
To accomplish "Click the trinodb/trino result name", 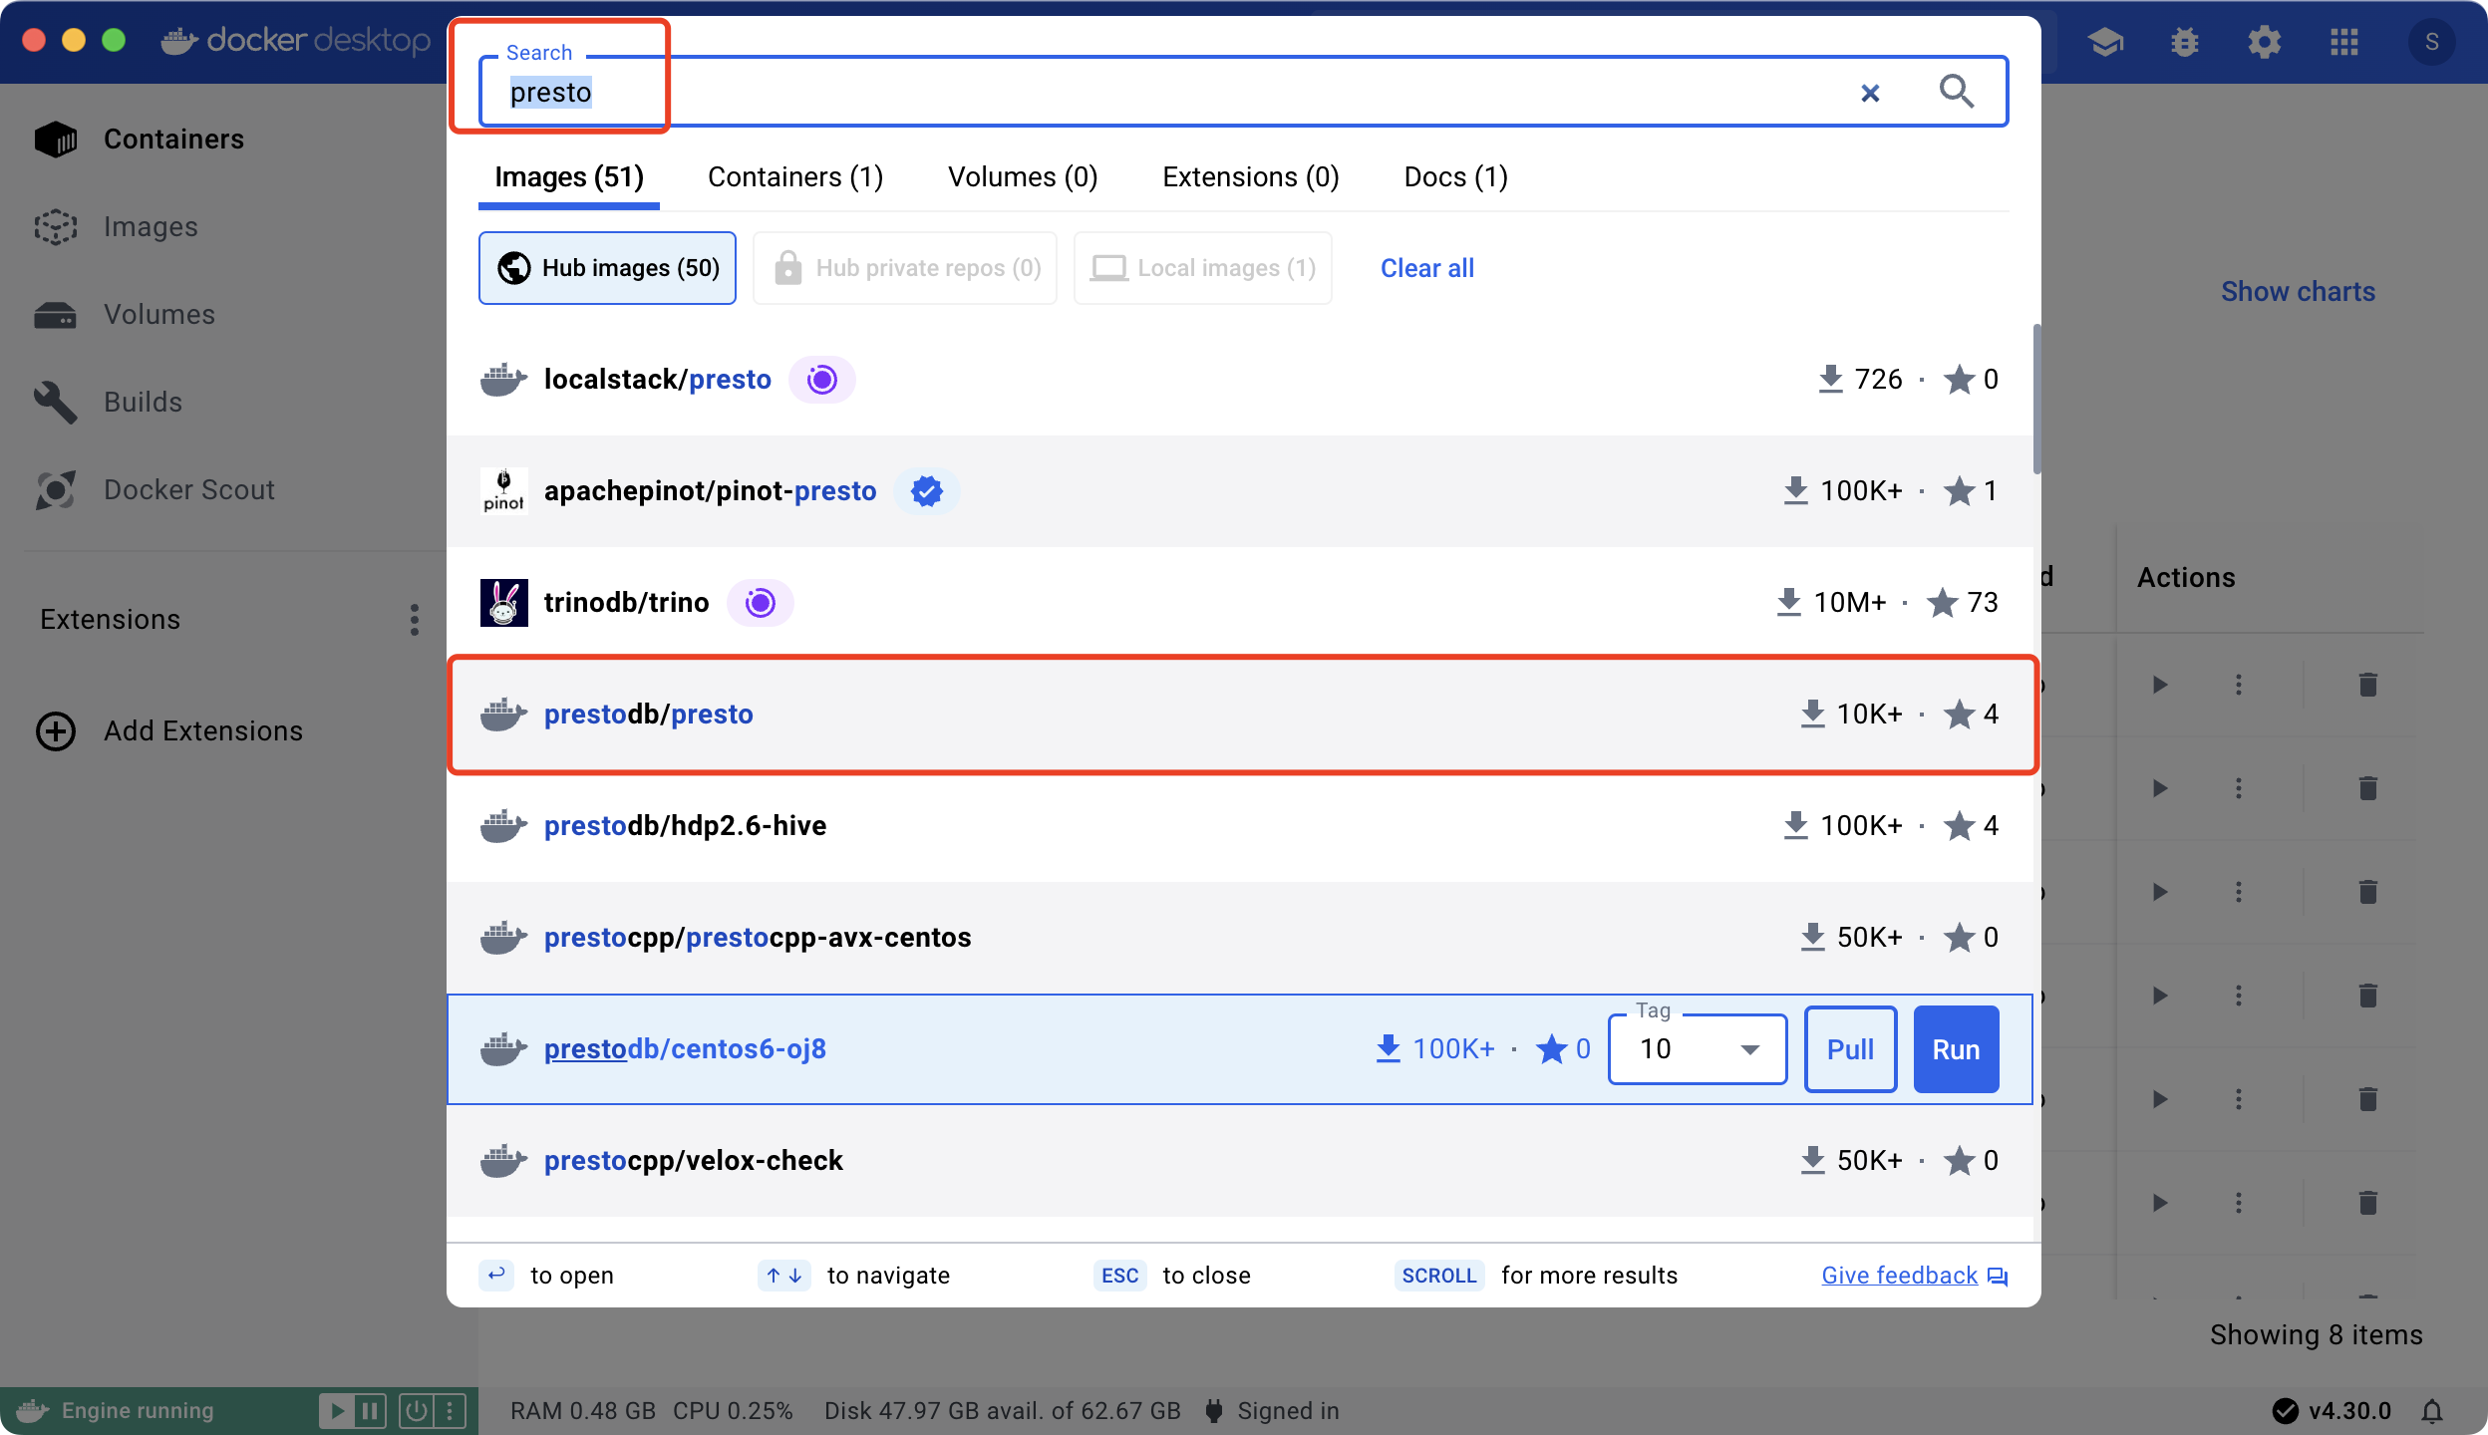I will coord(626,603).
